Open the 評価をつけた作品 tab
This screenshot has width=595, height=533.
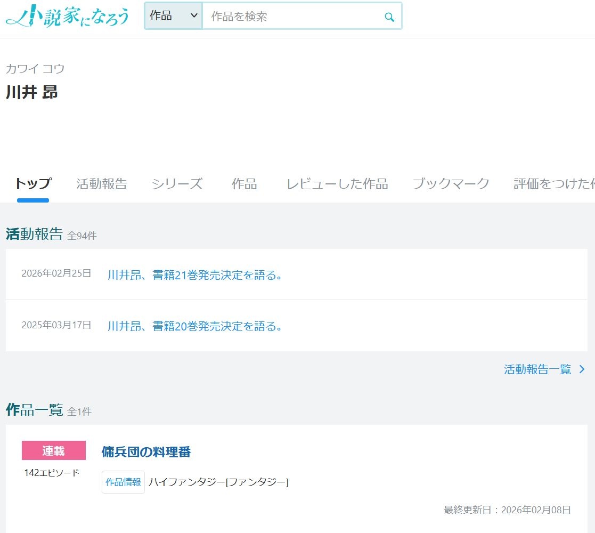554,184
